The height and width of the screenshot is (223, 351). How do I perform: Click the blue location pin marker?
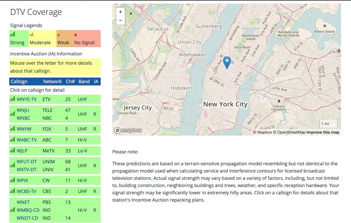point(227,62)
